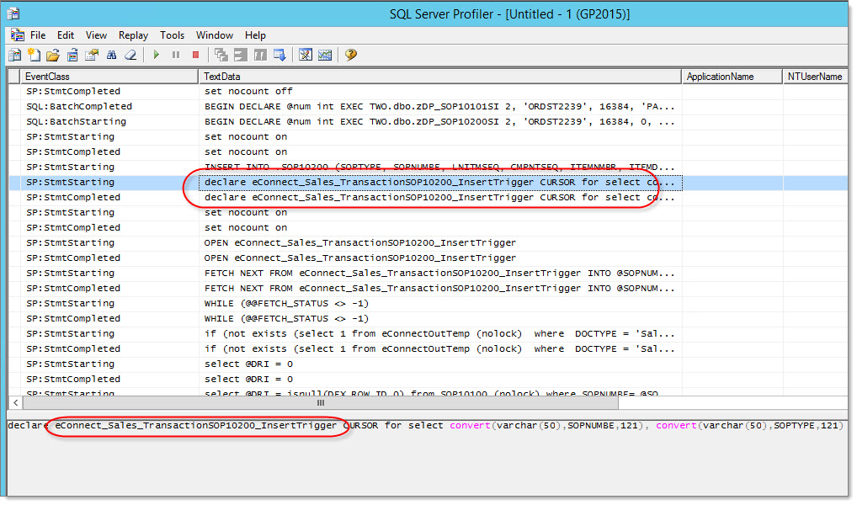857x505 pixels.
Task: Select OPEN eConnect text in SP:StmtStarting row
Action: [360, 242]
